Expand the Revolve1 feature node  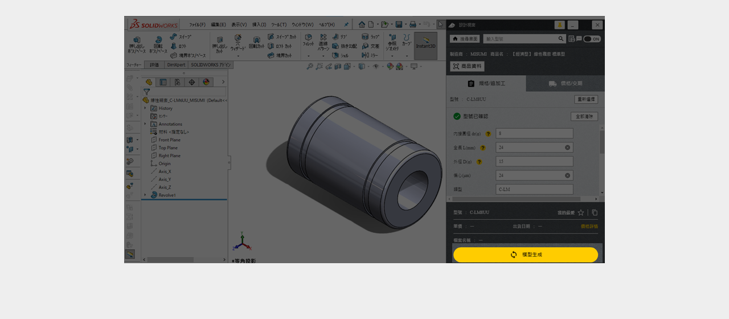click(x=145, y=195)
